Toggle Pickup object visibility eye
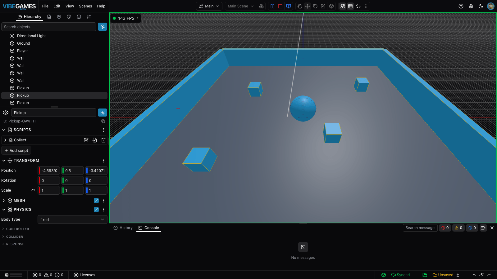This screenshot has width=497, height=279. [x=6, y=113]
